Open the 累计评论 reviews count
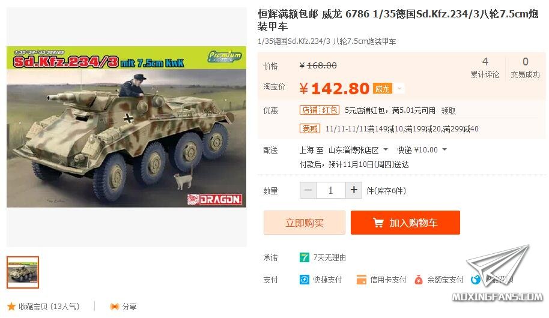Viewport: 549px width, 318px height. coord(485,68)
